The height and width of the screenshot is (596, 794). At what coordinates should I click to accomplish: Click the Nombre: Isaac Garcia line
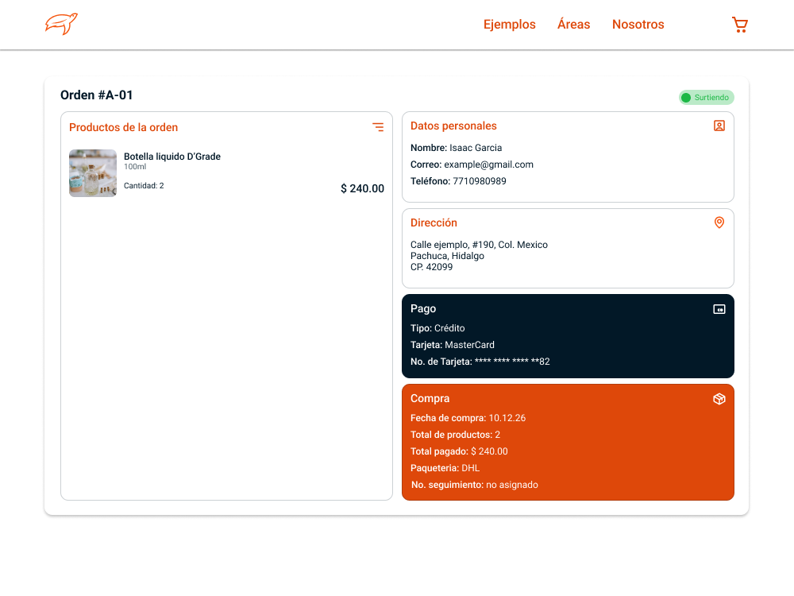pyautogui.click(x=457, y=148)
